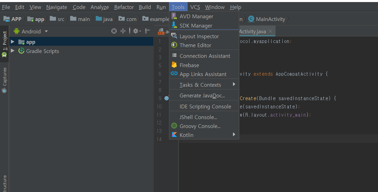Close the open Tools menu
This screenshot has width=378, height=192.
pos(178,7)
